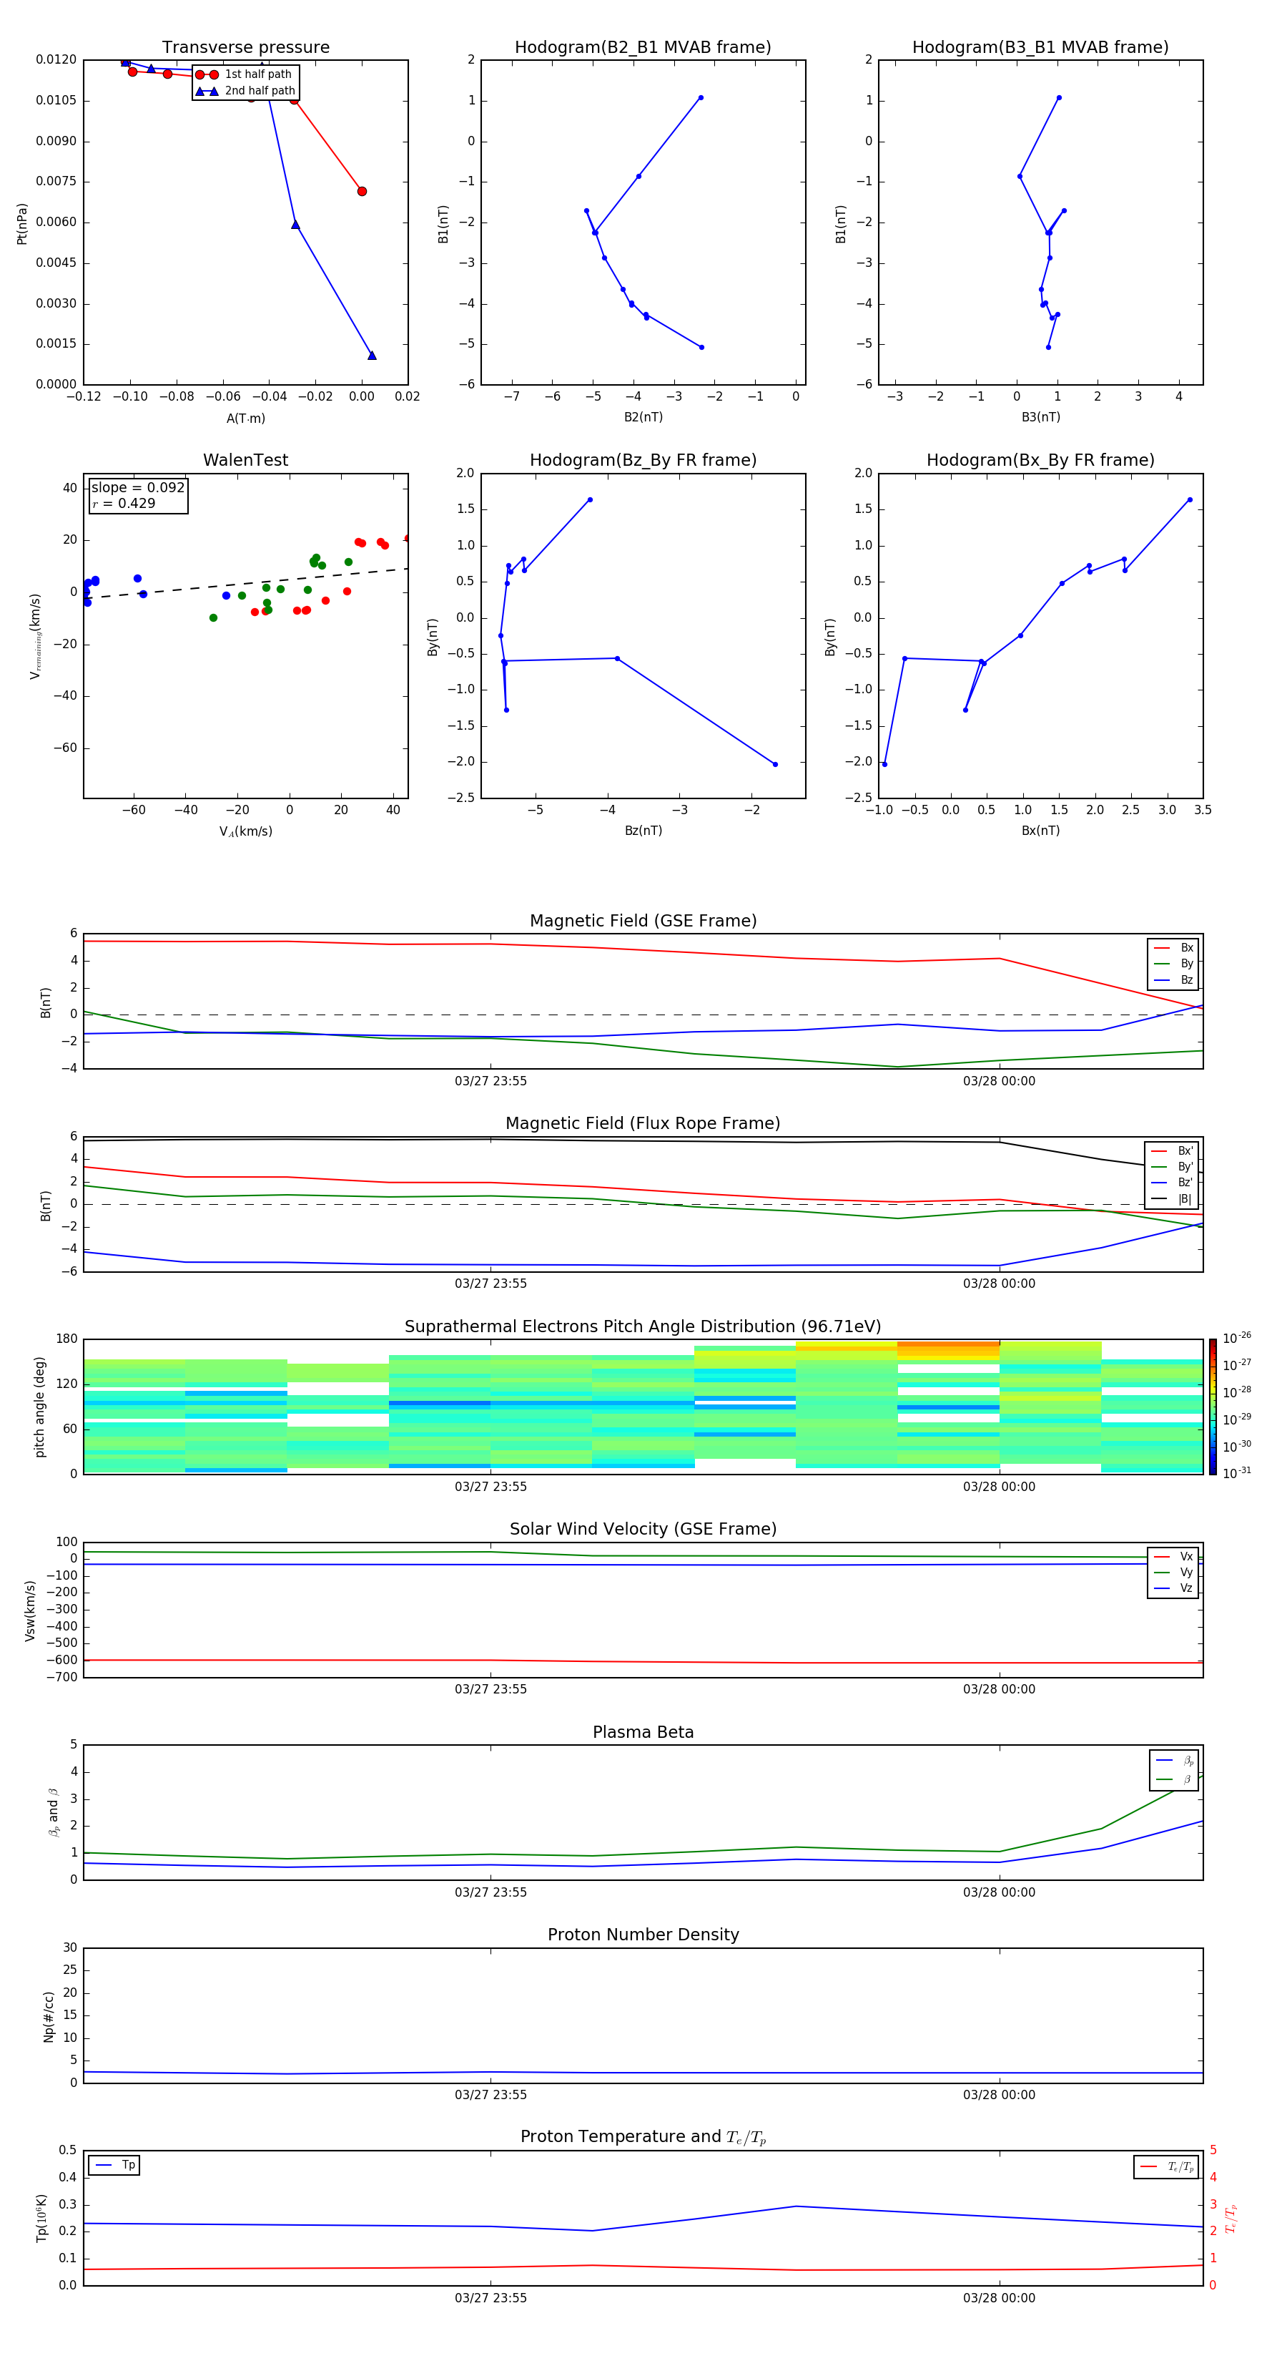The image size is (1287, 2361).
Task: Select the 'Hodogram(Bz_By FR frame)' title
Action: pos(643,460)
